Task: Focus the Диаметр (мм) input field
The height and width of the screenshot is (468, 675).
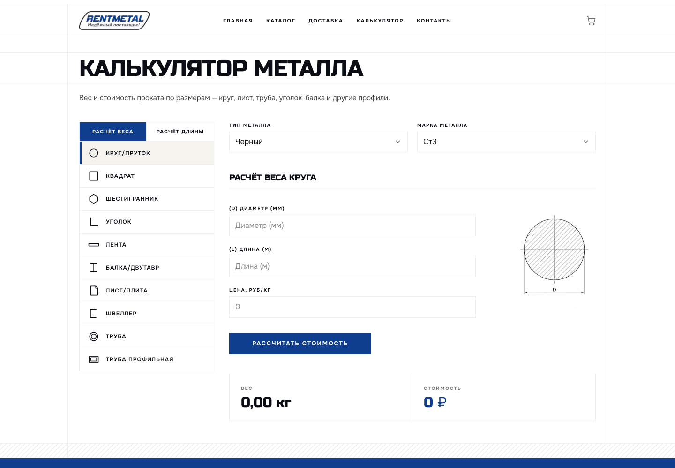Action: [x=352, y=226]
